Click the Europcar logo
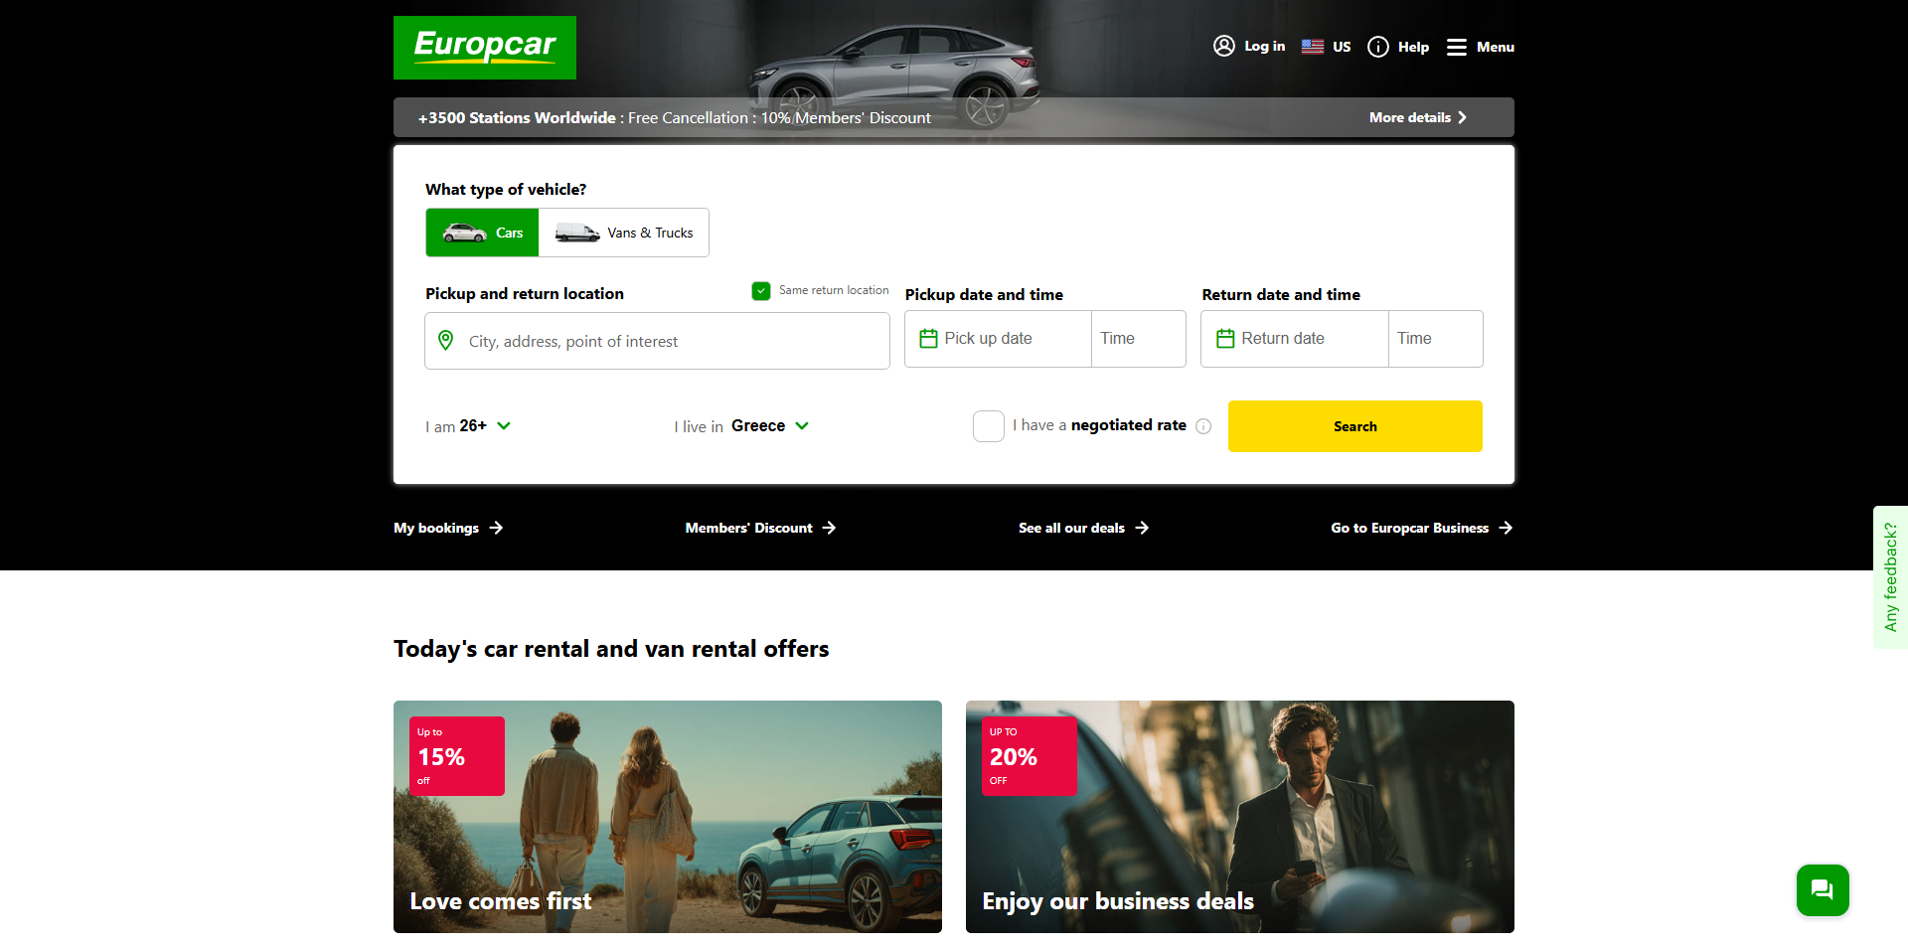The image size is (1908, 947). click(485, 48)
